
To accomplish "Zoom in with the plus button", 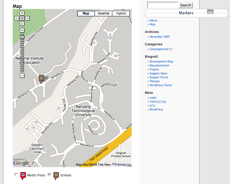I will click(x=22, y=30).
